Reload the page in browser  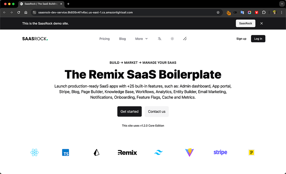19,12
